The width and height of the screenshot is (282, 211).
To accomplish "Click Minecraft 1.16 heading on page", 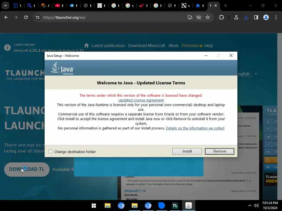I will click(135, 191).
